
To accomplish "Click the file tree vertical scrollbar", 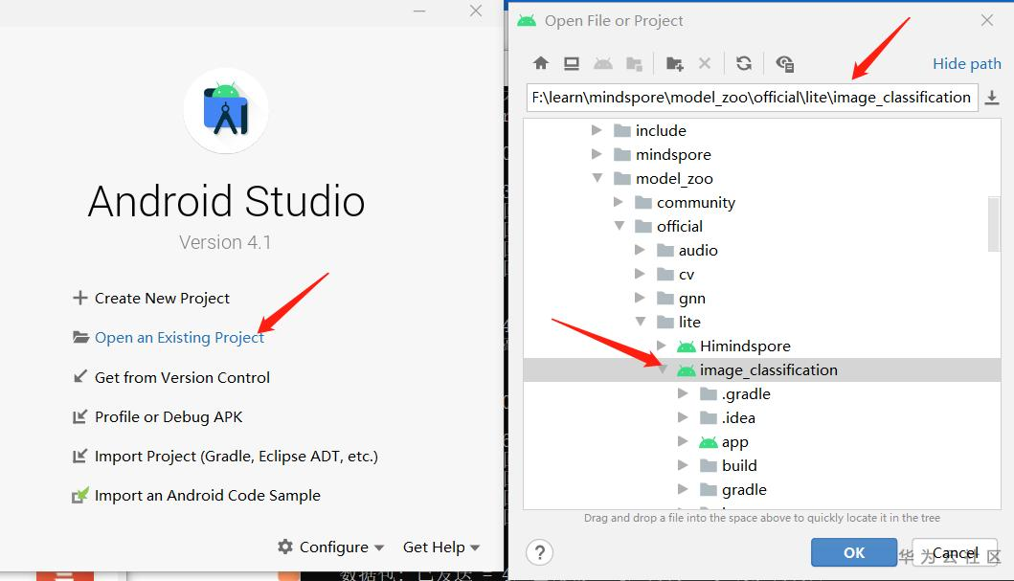I will coord(994,224).
